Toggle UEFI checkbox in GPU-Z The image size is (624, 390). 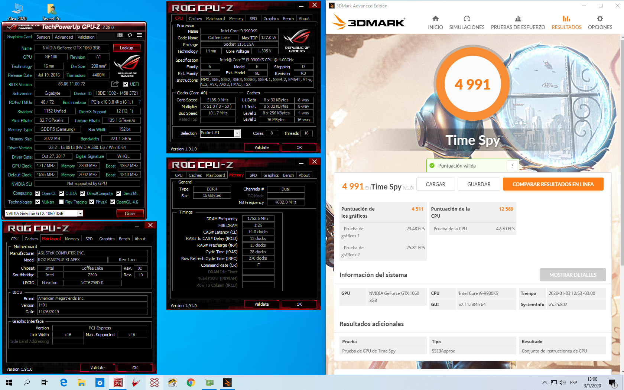(126, 84)
